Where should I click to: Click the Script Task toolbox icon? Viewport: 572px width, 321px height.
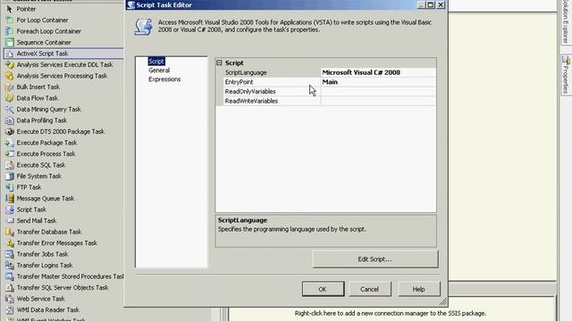[x=10, y=210]
